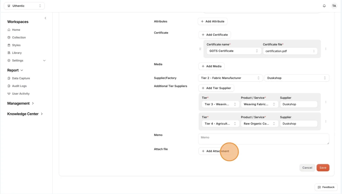Open options menu for certification.pdf file
The width and height of the screenshot is (342, 194).
click(x=314, y=51)
